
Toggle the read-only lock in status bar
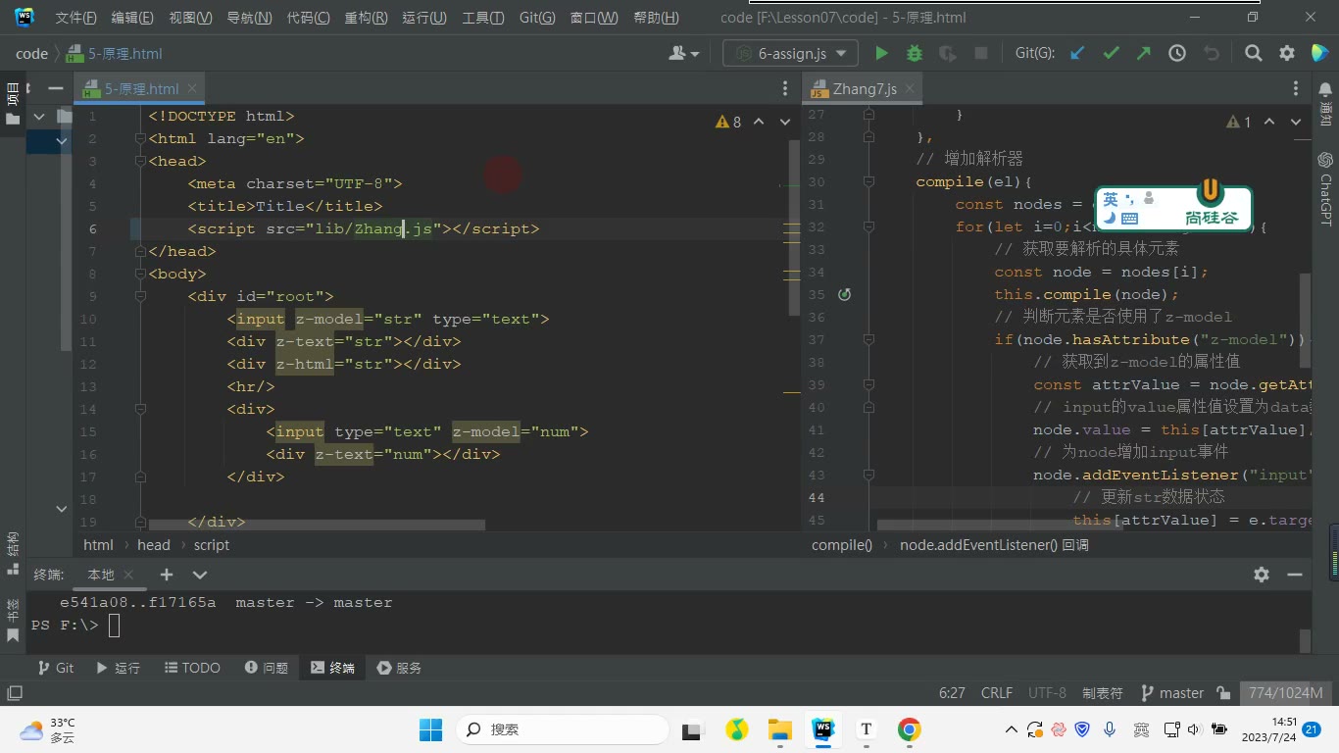point(1223,693)
